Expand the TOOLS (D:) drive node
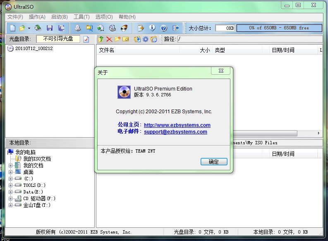This screenshot has height=241, width=328. tap(11, 185)
